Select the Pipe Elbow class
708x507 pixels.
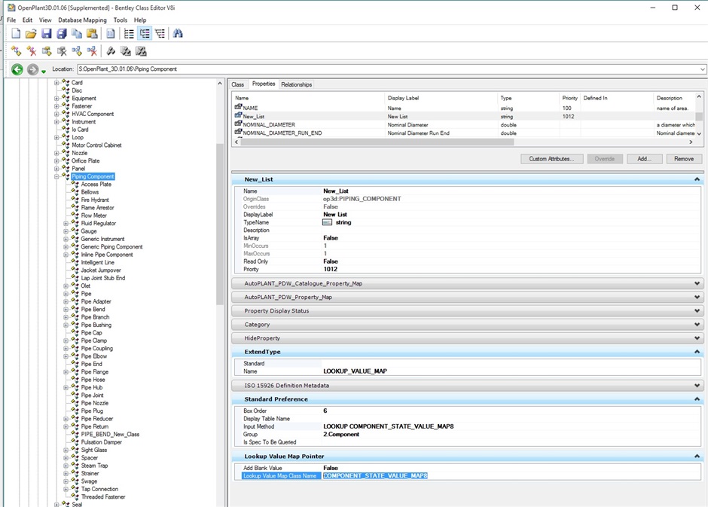[94, 356]
